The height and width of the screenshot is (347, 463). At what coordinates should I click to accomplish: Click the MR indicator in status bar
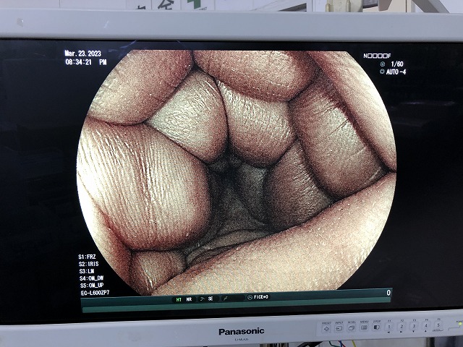[x=189, y=299]
